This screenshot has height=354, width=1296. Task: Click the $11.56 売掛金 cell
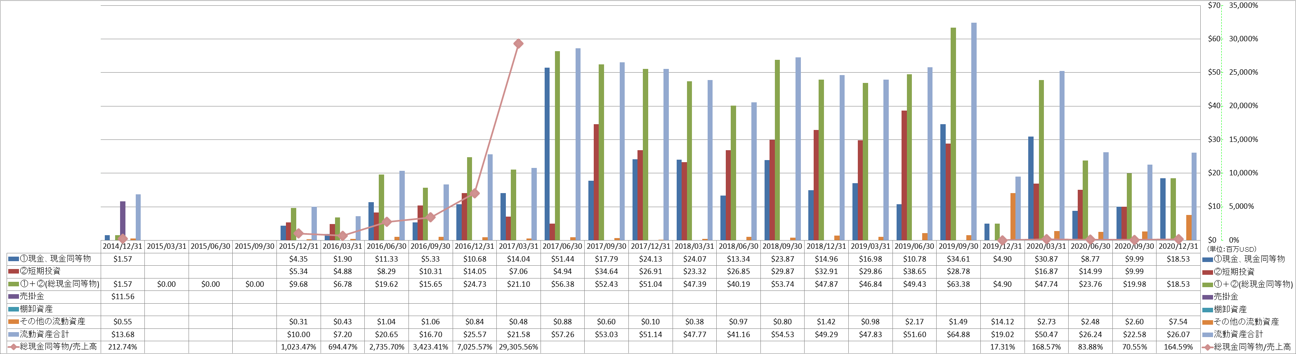(x=123, y=296)
